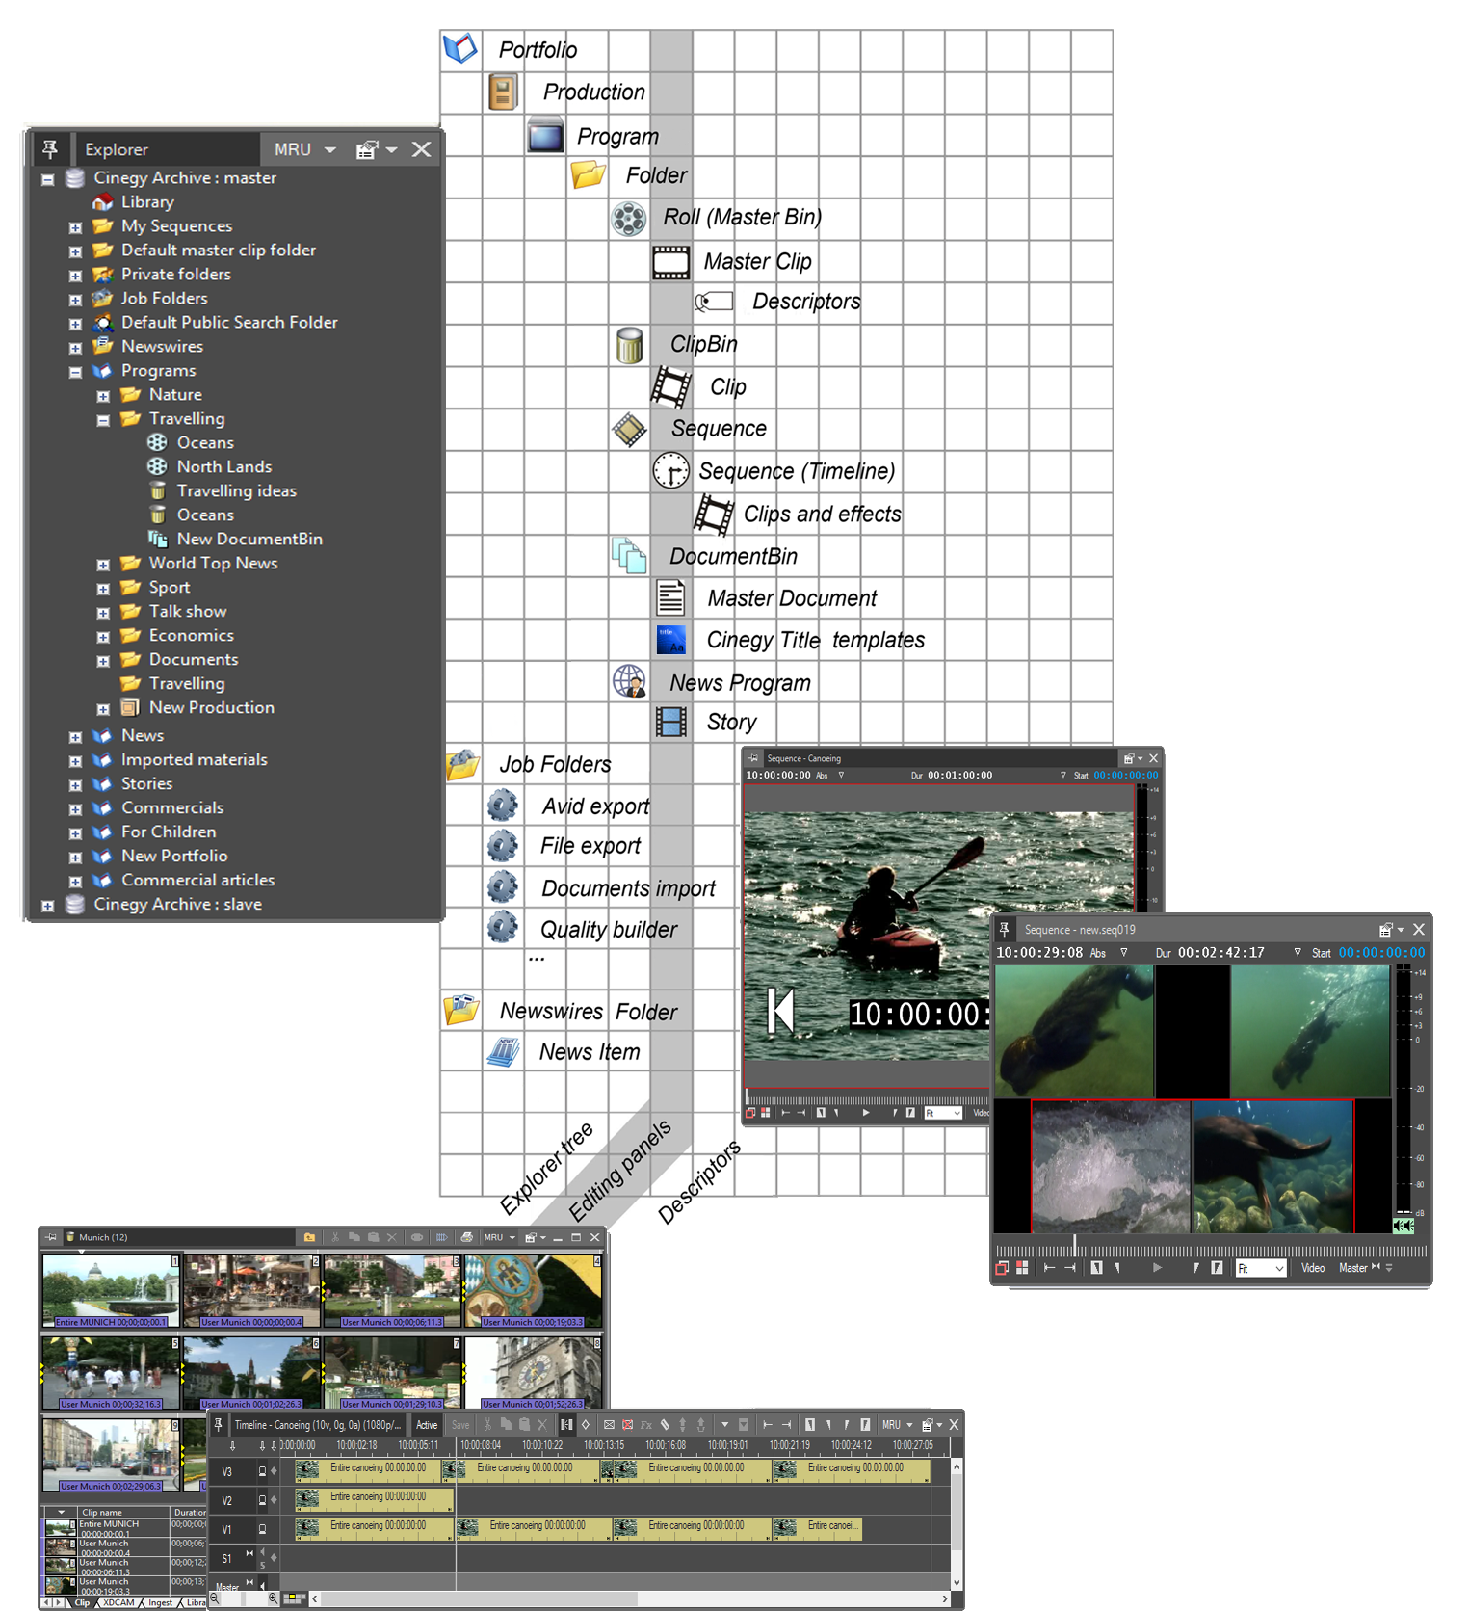Click the zoom-in magnifier on the timeline

273,1598
